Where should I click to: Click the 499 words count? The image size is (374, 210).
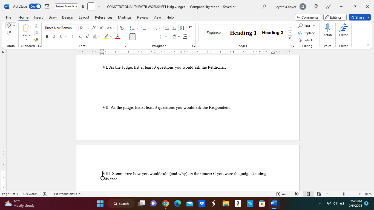tap(30, 194)
